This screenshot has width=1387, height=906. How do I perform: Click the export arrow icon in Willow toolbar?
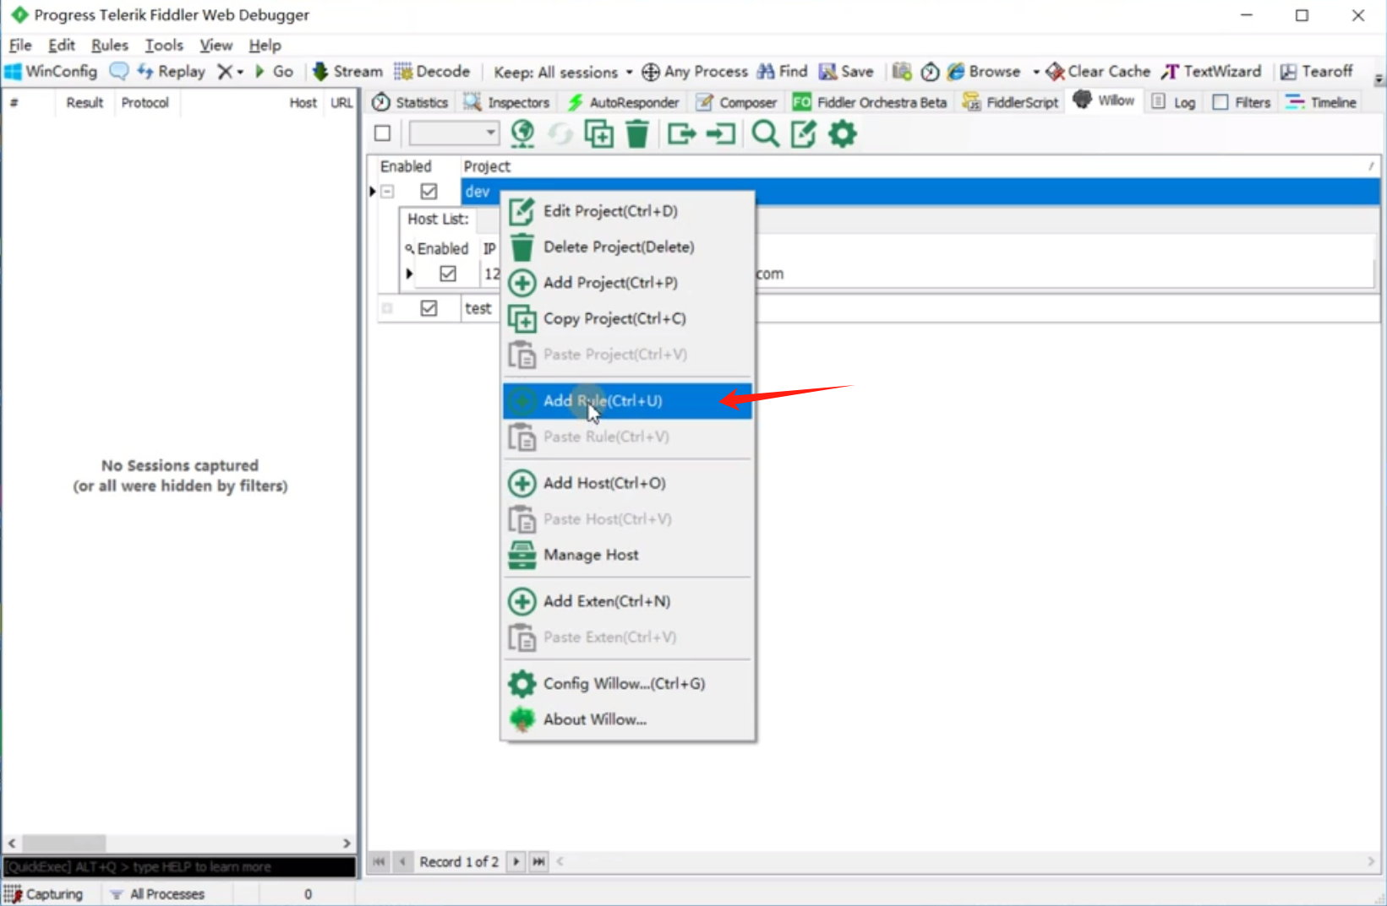pyautogui.click(x=681, y=133)
